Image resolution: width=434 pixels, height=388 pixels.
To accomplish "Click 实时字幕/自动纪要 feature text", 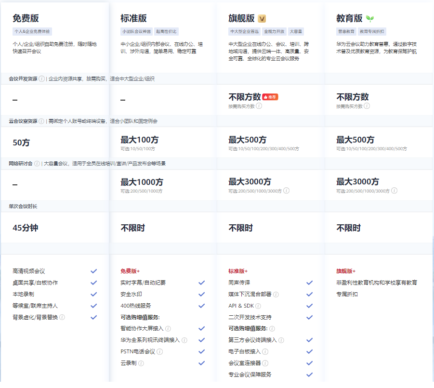I will tap(143, 283).
